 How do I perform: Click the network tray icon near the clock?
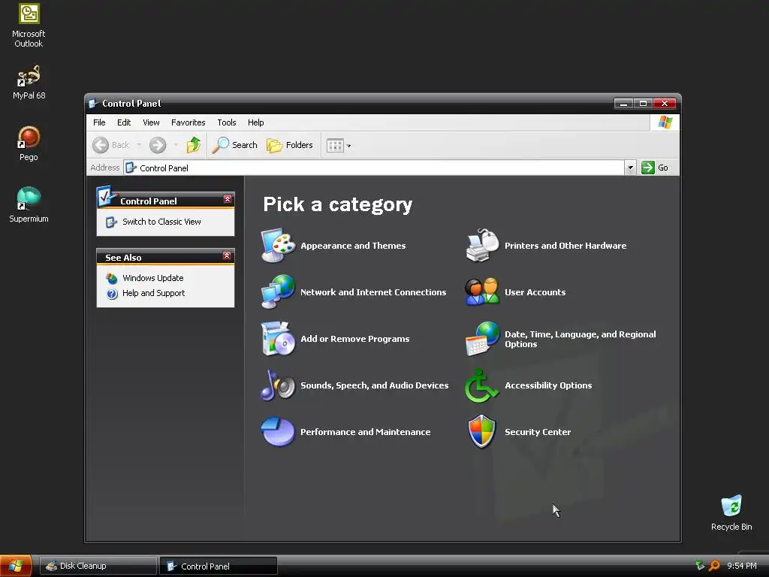coord(700,565)
